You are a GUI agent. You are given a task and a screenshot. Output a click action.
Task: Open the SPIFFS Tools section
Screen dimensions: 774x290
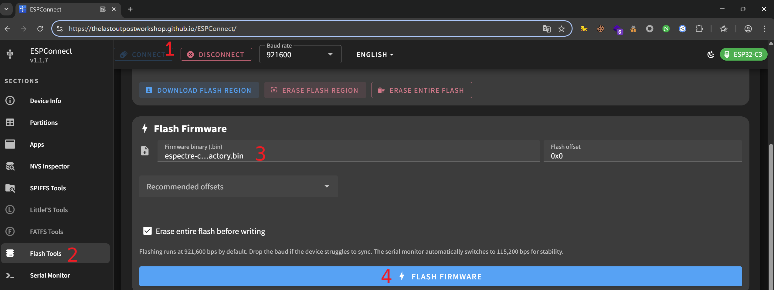click(x=55, y=188)
